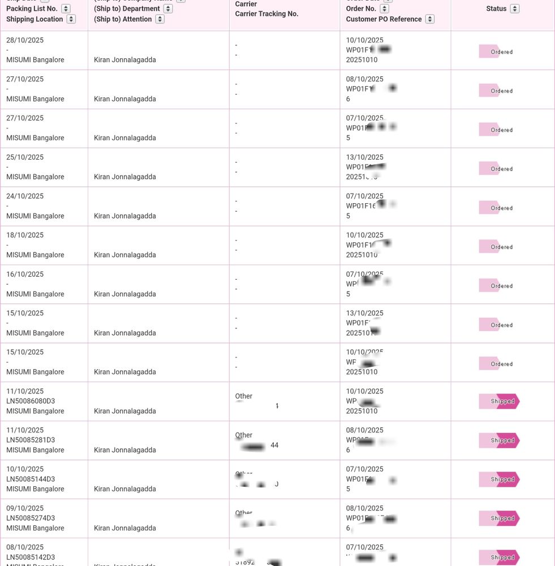The width and height of the screenshot is (555, 566).
Task: Open packing list LN50086080D3
Action: 31,401
